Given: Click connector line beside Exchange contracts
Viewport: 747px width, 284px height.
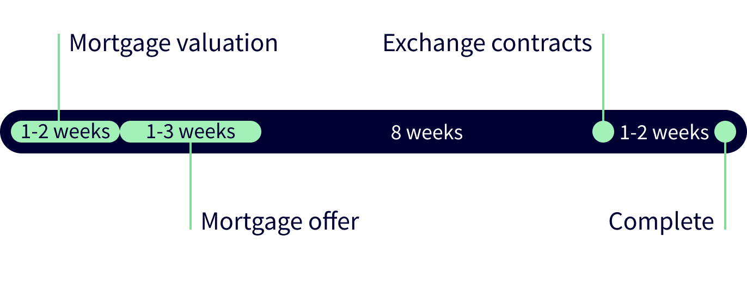Looking at the screenshot, I should [x=603, y=77].
